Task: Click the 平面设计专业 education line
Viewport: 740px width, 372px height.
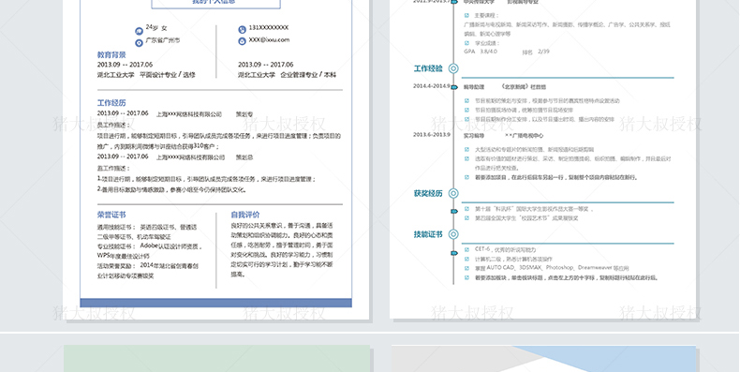Action: coord(146,75)
